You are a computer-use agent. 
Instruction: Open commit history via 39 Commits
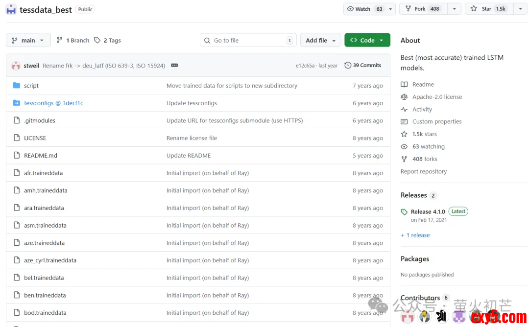click(x=362, y=66)
